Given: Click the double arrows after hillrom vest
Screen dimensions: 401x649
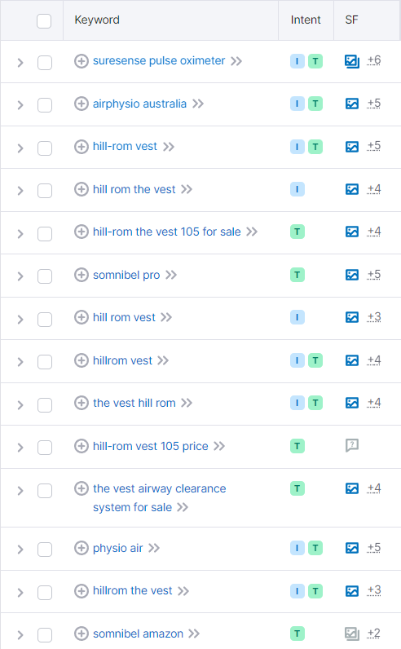Looking at the screenshot, I should 163,360.
